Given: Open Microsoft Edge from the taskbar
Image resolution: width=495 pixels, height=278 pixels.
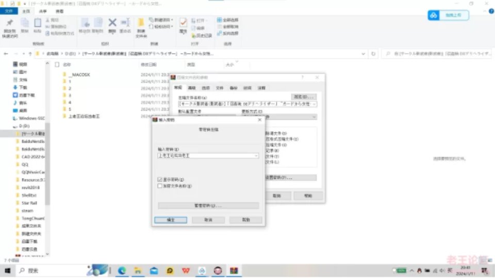Looking at the screenshot, I should coord(122,271).
